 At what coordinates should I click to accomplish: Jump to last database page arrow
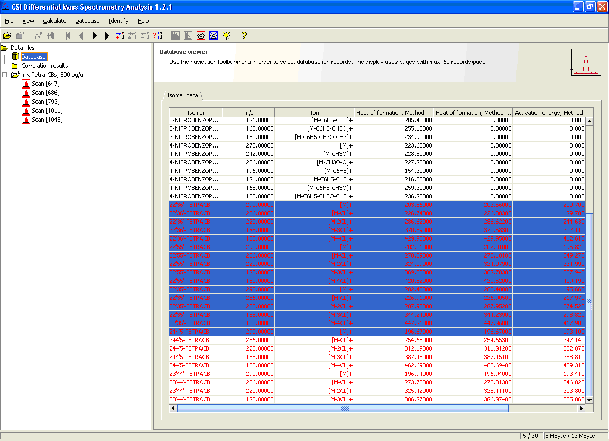click(x=107, y=35)
